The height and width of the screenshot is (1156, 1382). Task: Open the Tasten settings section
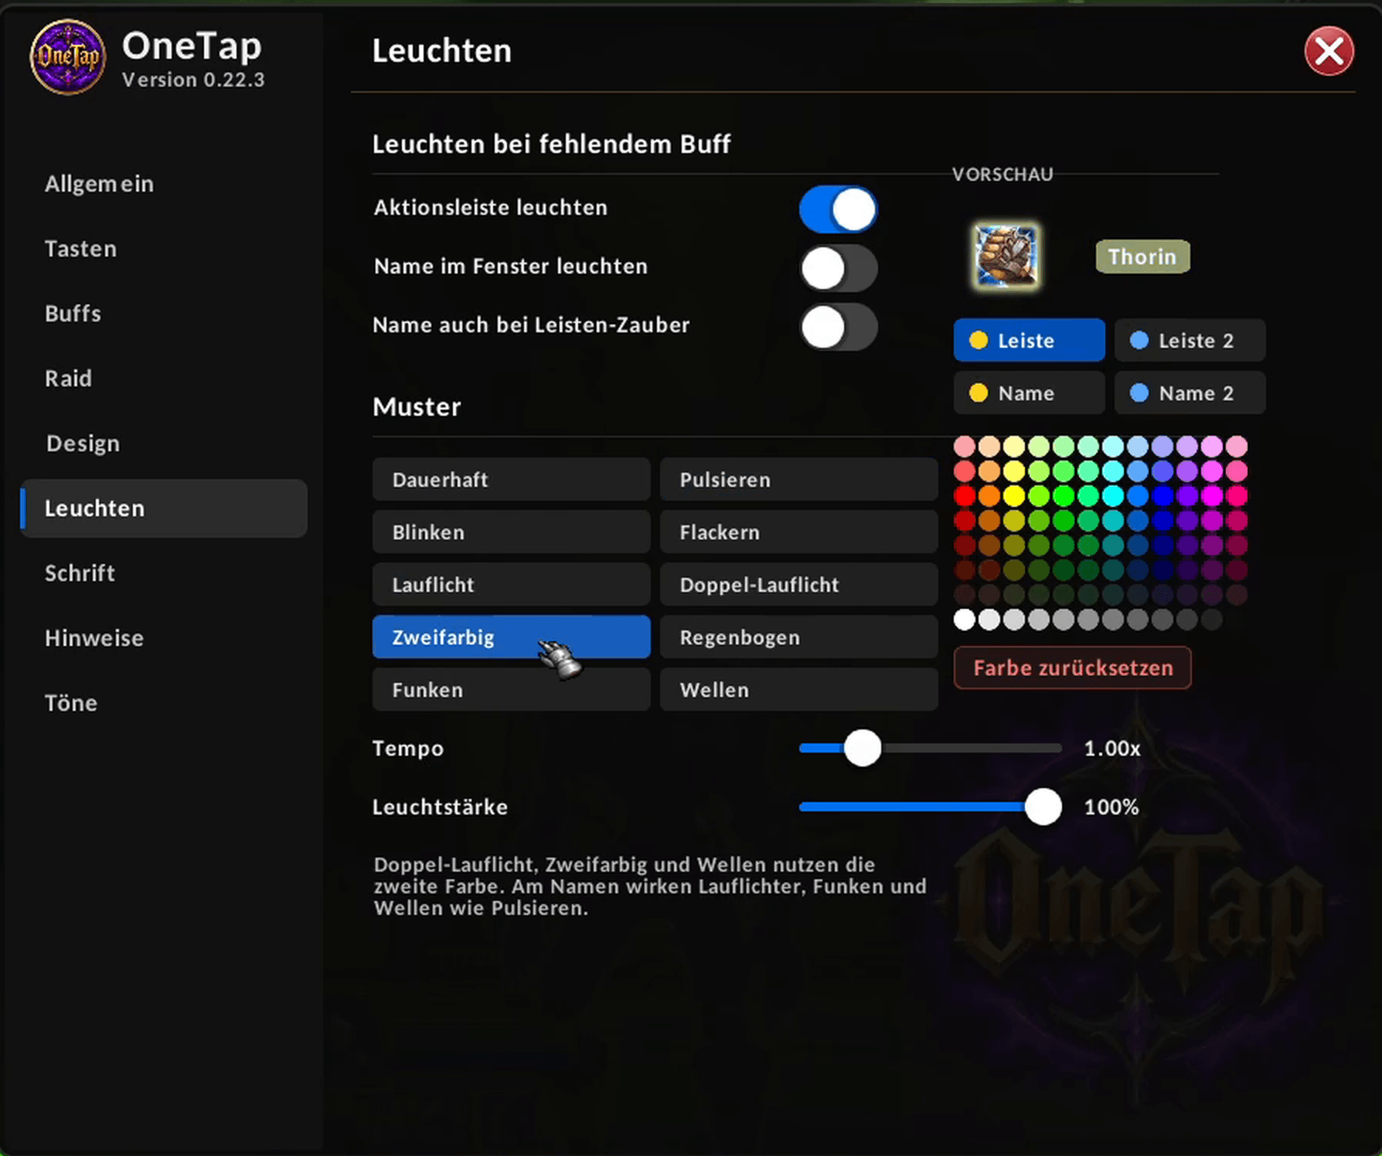[x=164, y=249]
